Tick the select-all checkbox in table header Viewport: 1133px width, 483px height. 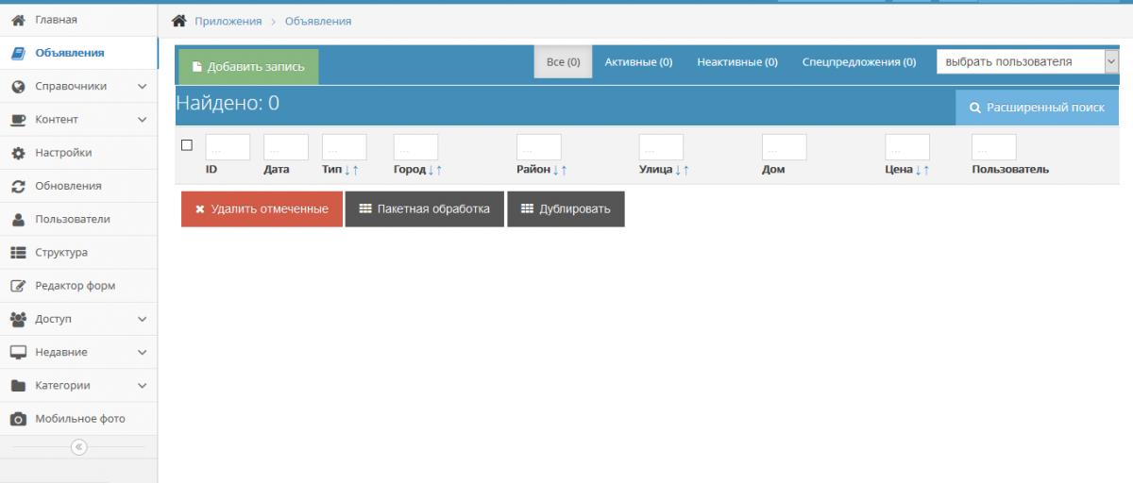pos(187,145)
